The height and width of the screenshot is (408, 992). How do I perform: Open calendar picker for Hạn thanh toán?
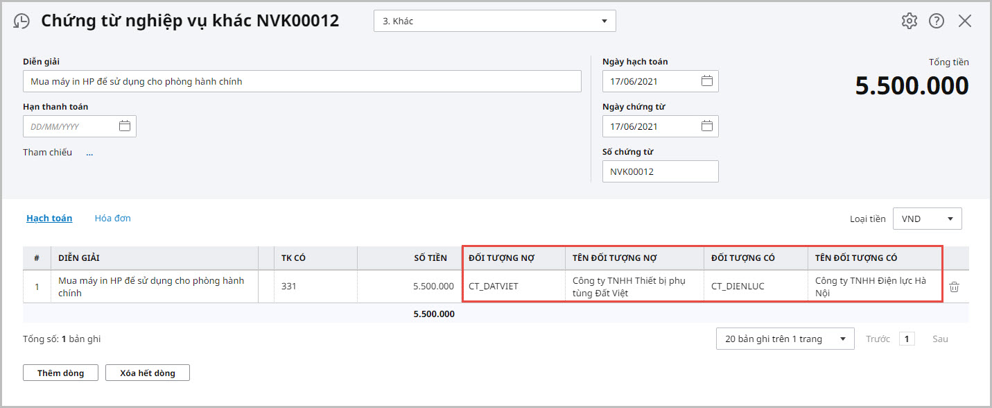[125, 126]
